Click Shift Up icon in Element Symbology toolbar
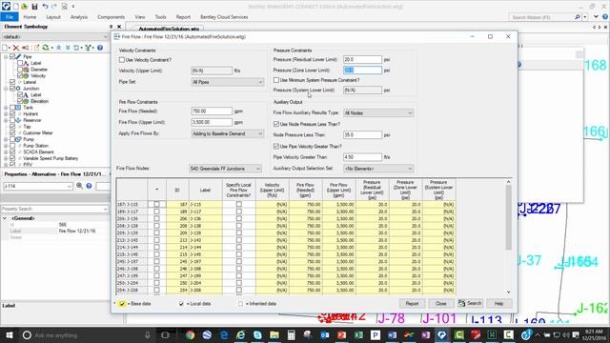 coord(58,48)
